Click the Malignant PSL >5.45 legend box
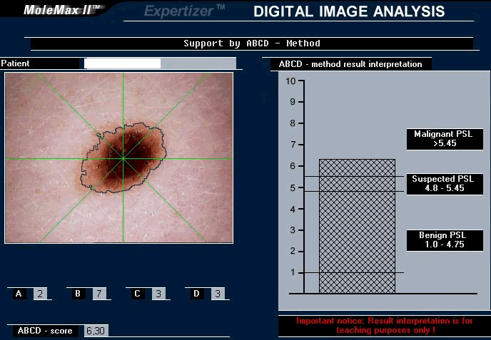Image resolution: width=491 pixels, height=340 pixels. pos(445,139)
